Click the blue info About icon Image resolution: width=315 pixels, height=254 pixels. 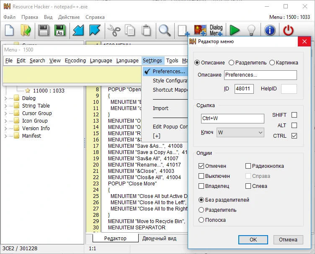click(270, 31)
